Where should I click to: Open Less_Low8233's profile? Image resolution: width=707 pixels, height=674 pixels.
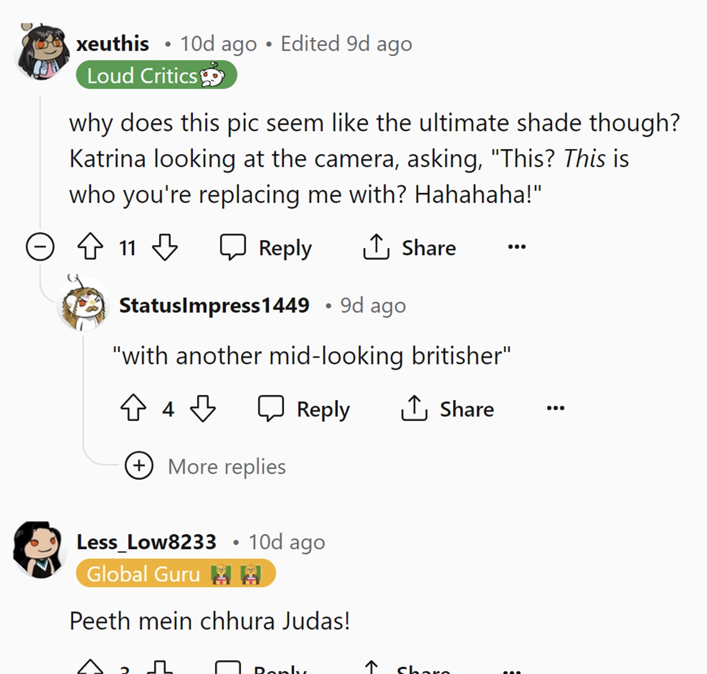point(146,542)
